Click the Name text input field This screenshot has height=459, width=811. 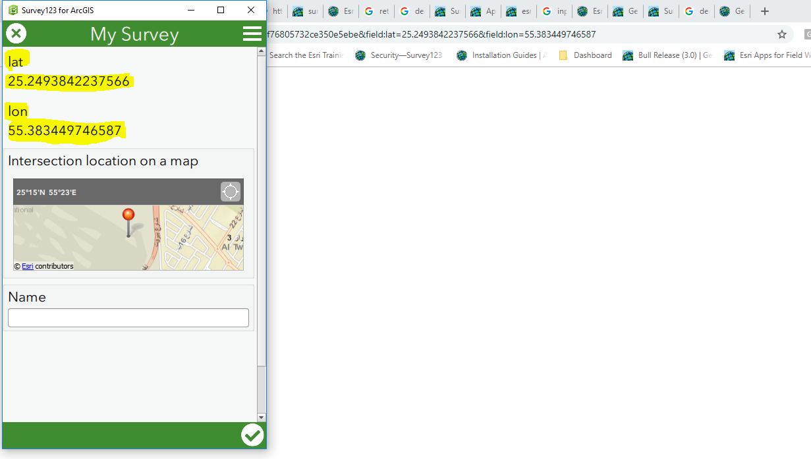128,317
